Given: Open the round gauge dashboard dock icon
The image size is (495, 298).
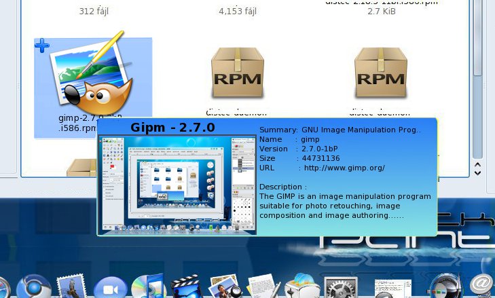Looking at the screenshot, I should pos(445,287).
